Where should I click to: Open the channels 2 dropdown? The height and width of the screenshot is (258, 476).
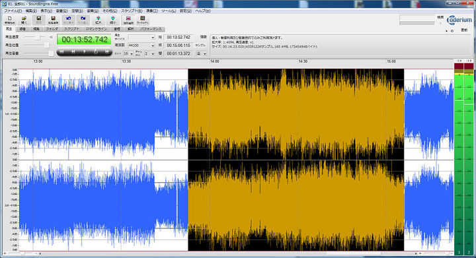149,53
